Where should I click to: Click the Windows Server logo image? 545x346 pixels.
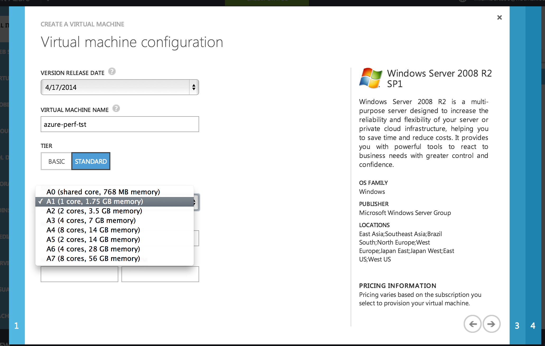coord(370,78)
